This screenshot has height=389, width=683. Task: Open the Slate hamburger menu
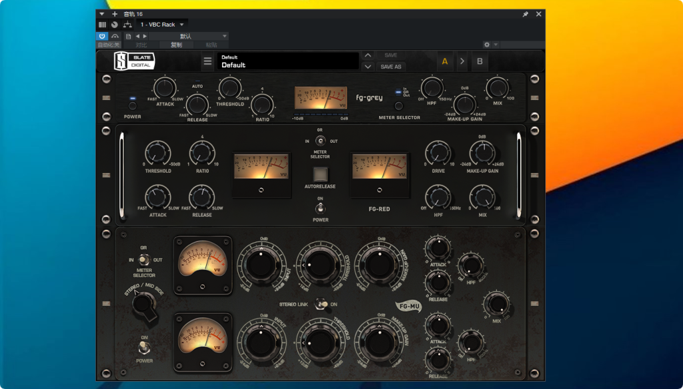[x=208, y=61]
